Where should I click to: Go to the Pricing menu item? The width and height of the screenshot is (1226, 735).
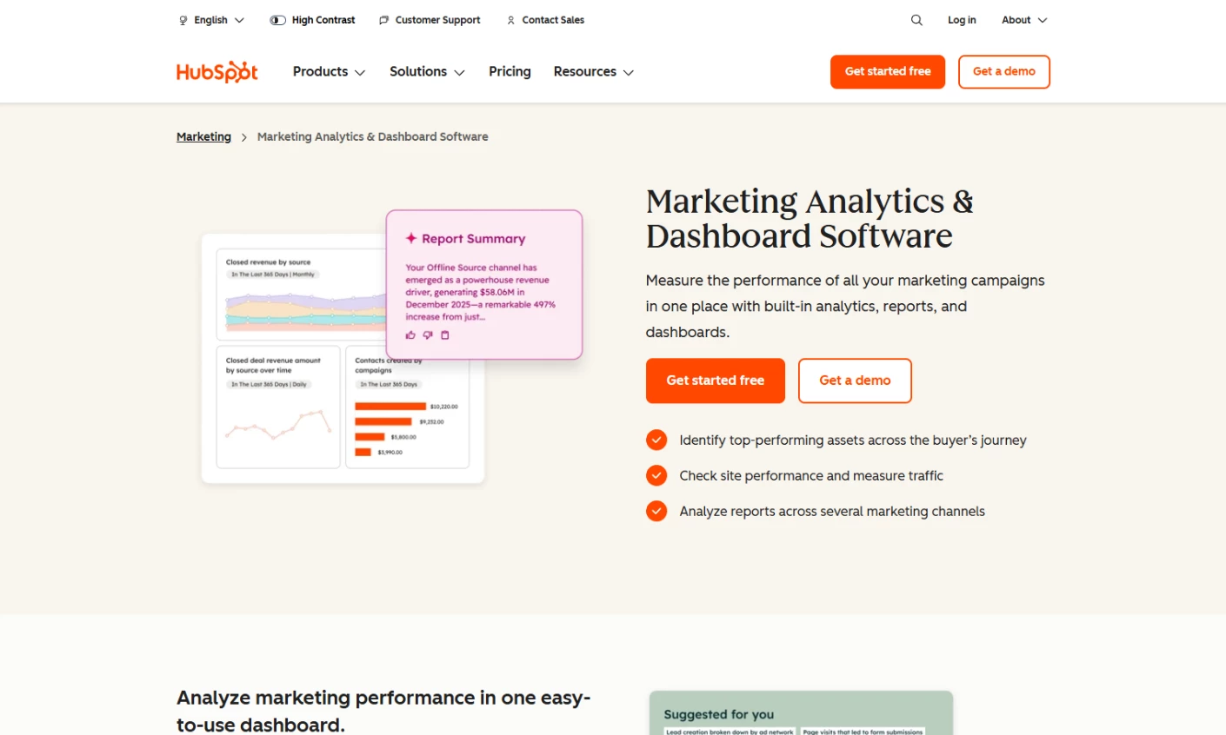click(x=510, y=71)
